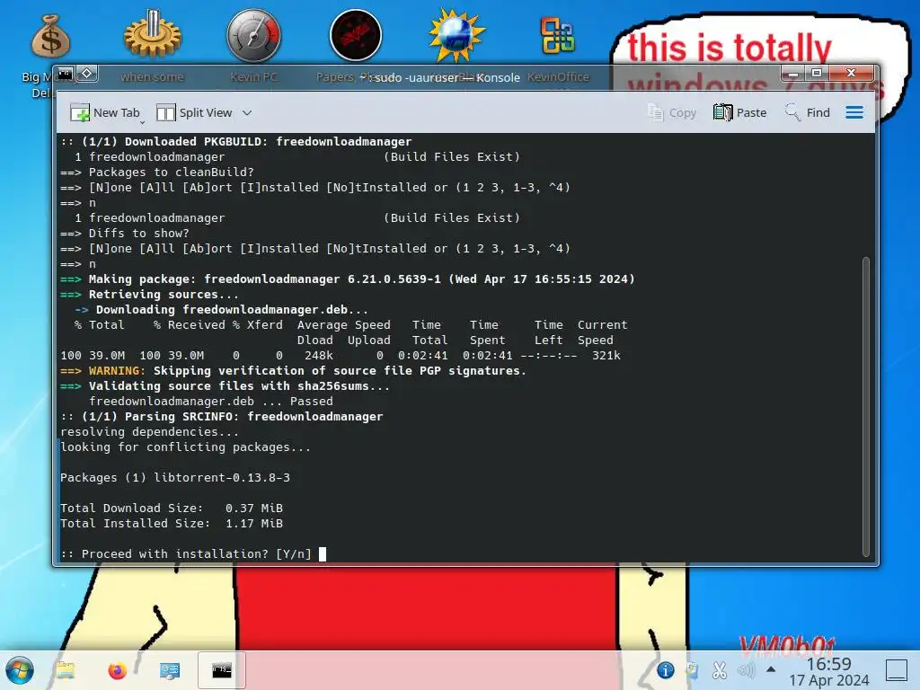Open the Big Money desktop icon
Image resolution: width=920 pixels, height=690 pixels.
50,36
